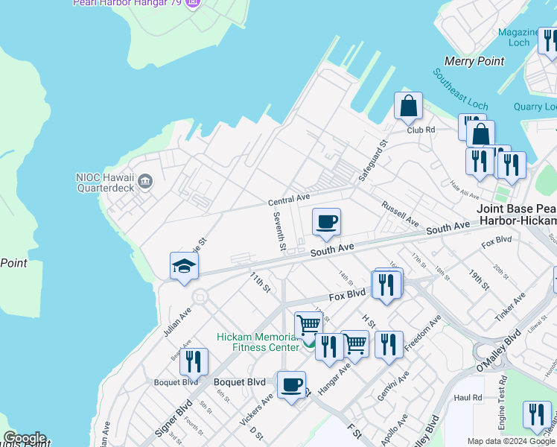This screenshot has height=447, width=557.
Task: Click the D St street label
Action: click(x=256, y=434)
